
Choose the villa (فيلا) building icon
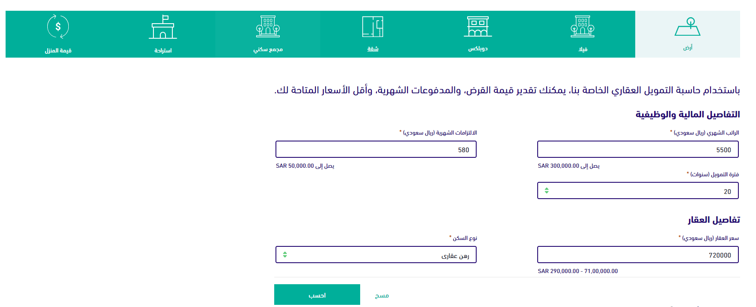pyautogui.click(x=582, y=26)
